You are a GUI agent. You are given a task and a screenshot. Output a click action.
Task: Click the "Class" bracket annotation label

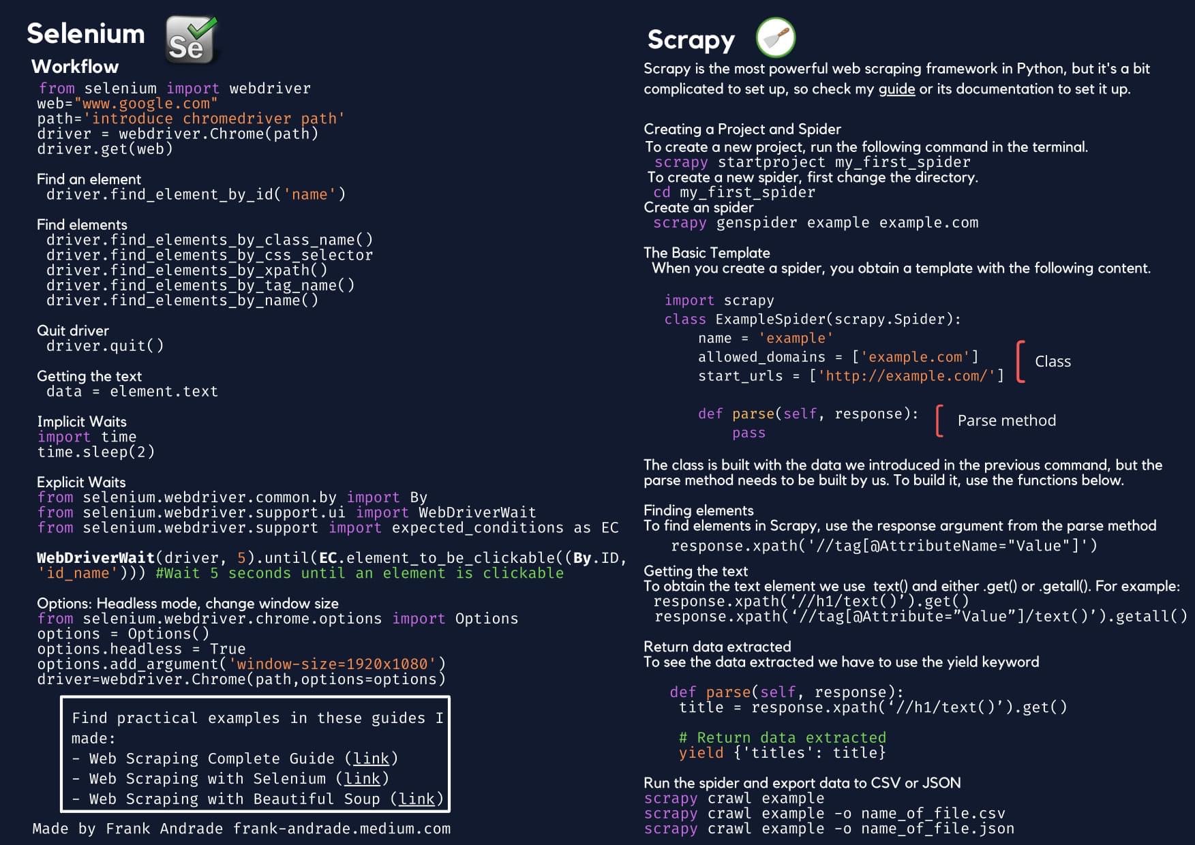coord(1053,362)
